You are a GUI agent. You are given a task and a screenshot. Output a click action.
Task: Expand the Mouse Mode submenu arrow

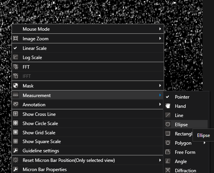(160, 29)
